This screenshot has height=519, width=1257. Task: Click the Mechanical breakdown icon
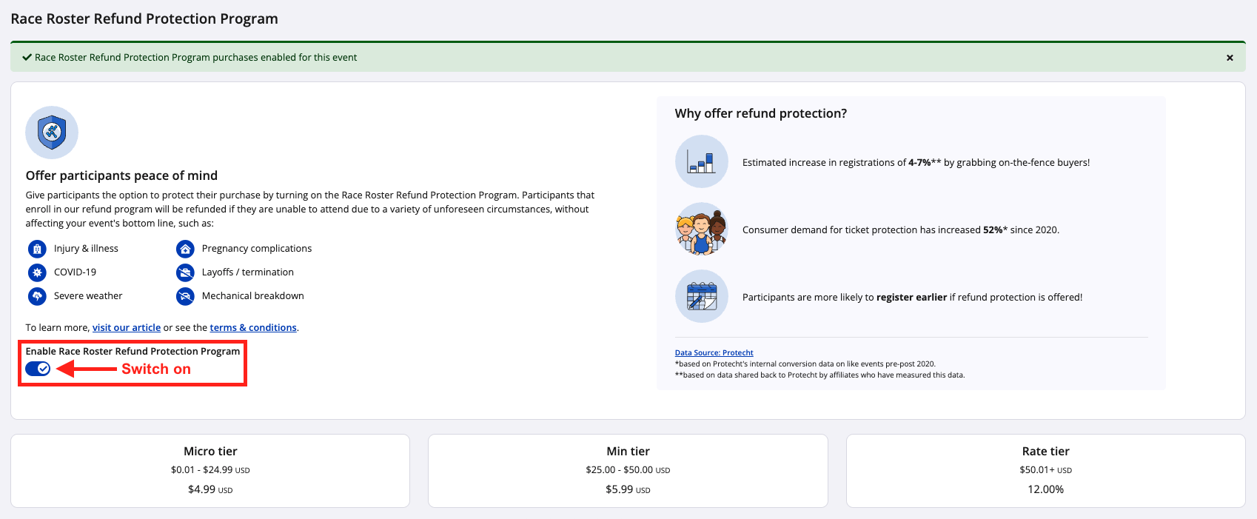[185, 296]
